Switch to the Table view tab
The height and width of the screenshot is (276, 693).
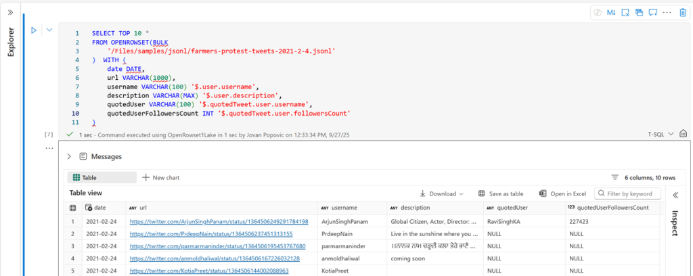(x=85, y=177)
